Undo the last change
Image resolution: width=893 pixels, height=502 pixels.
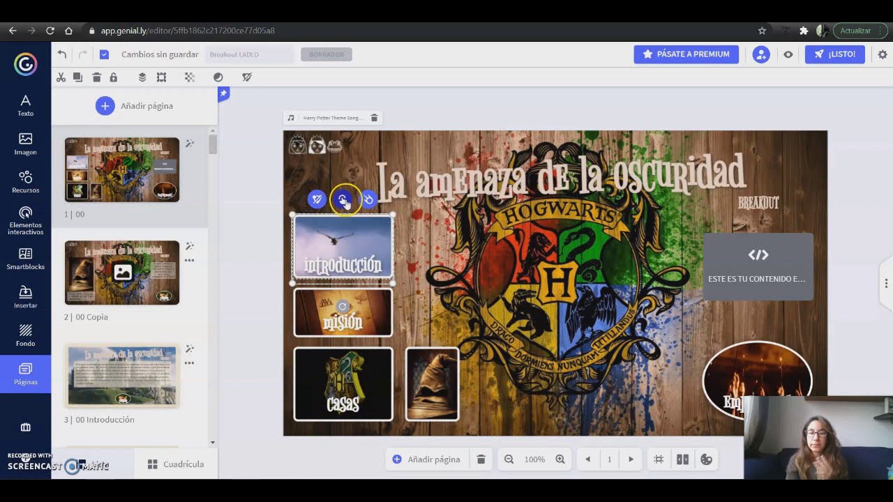[x=62, y=54]
